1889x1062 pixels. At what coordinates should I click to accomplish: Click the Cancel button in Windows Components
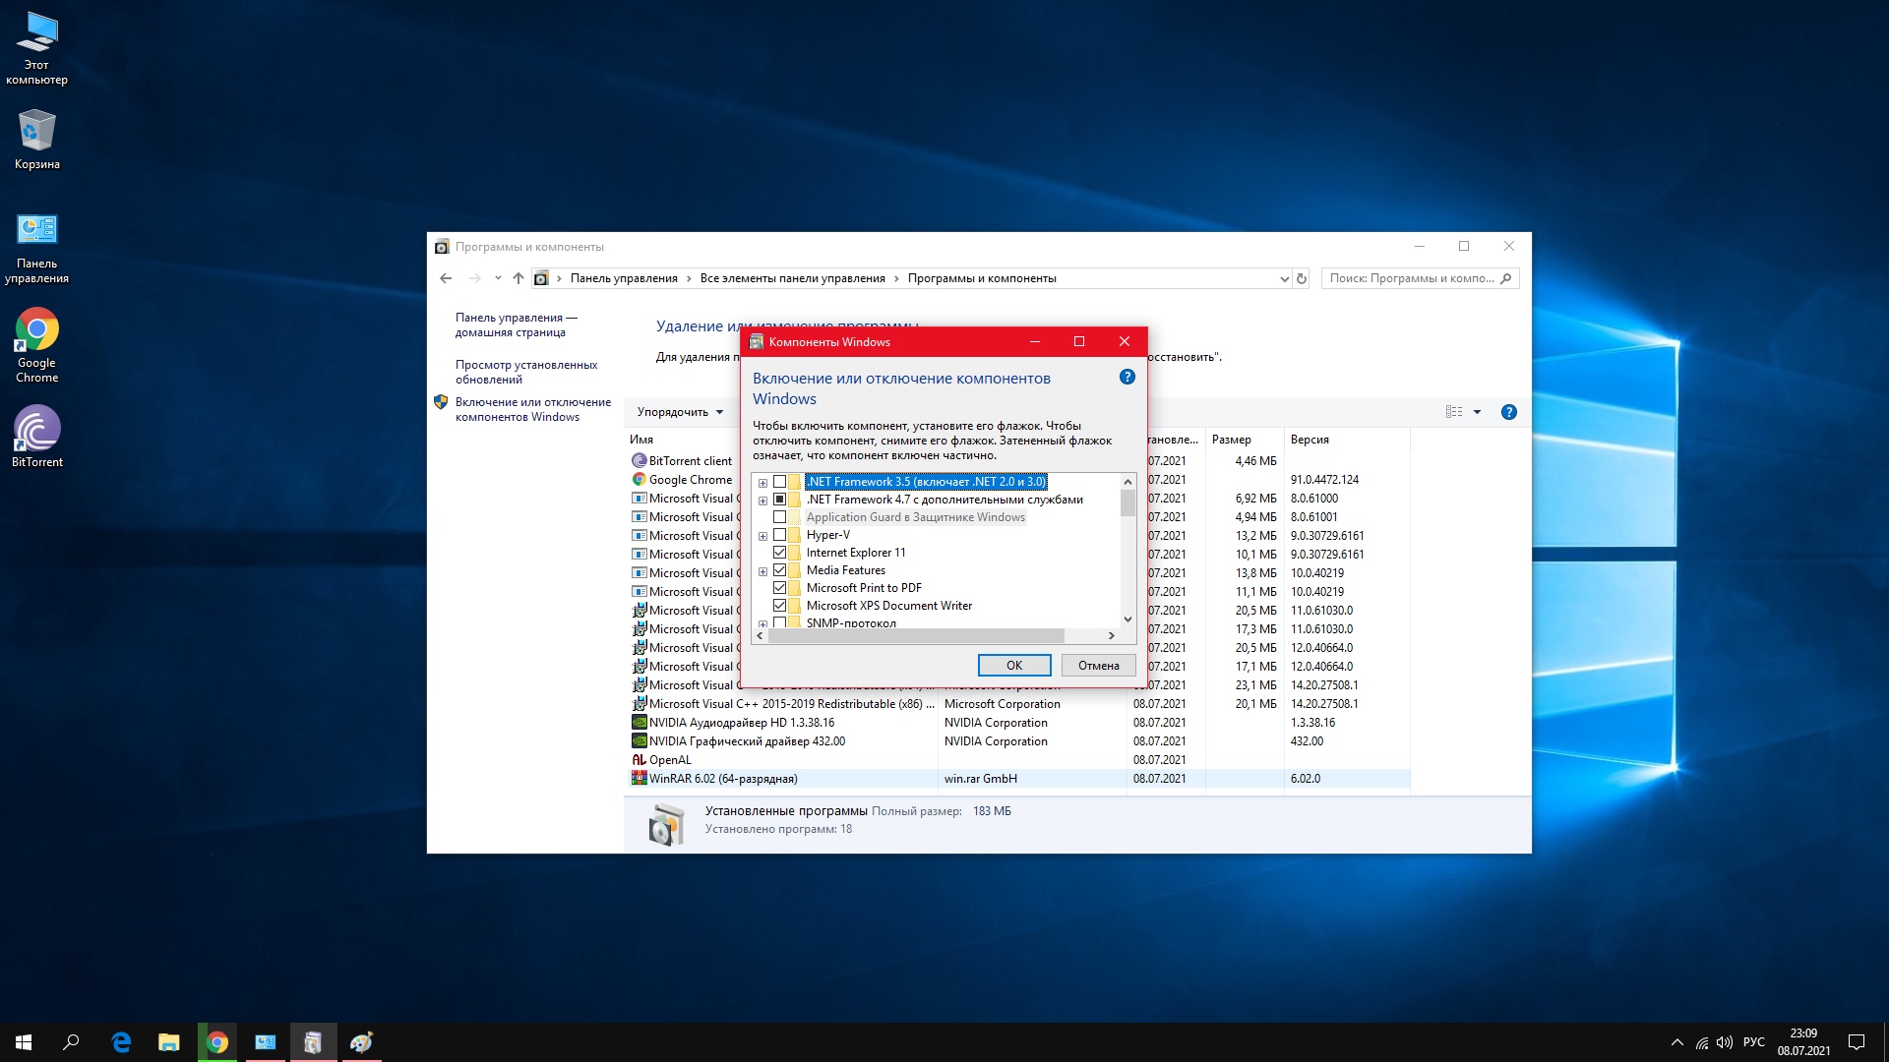click(1099, 666)
